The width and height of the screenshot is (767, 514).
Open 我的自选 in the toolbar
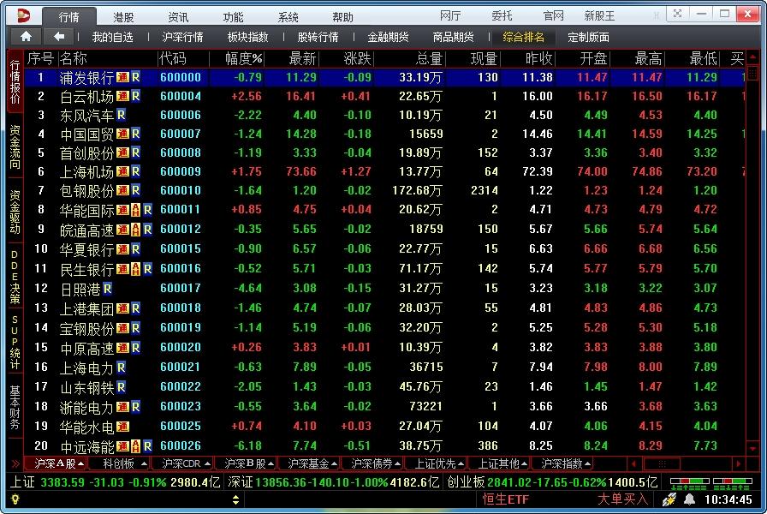[x=112, y=37]
